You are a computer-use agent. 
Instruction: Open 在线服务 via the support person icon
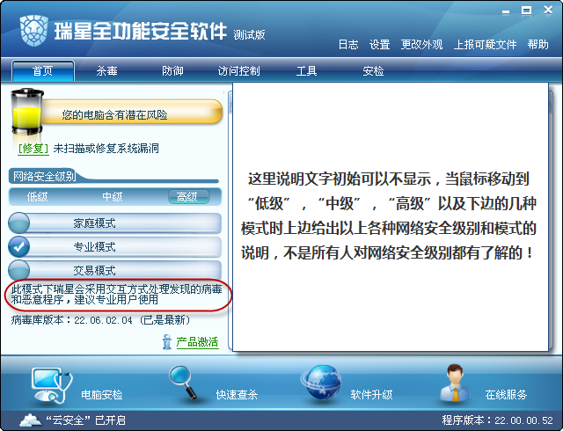[456, 383]
